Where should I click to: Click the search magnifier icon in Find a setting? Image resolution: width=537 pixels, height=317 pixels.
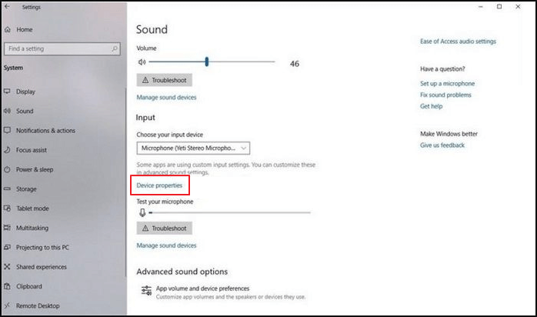(x=115, y=49)
